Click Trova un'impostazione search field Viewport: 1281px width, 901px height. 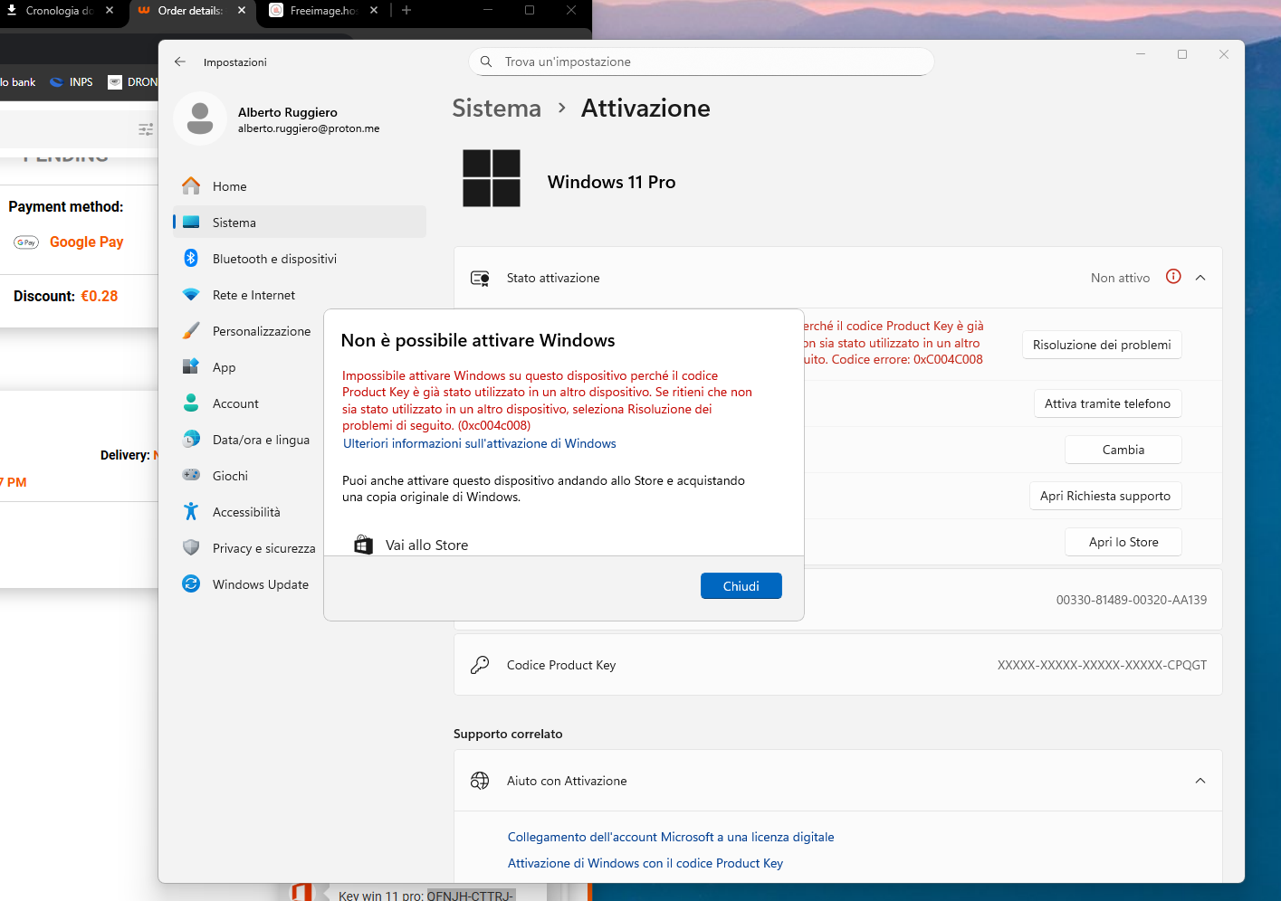[702, 62]
